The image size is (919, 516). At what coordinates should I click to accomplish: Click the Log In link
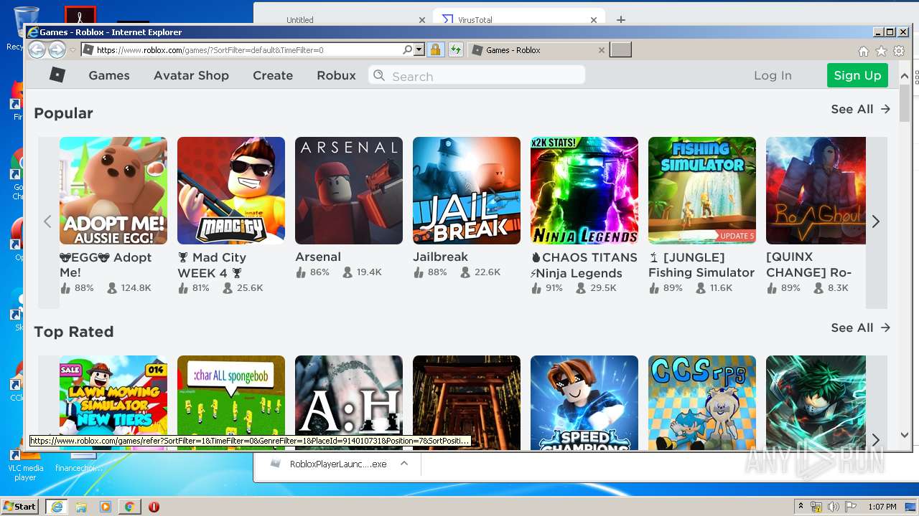pos(773,75)
